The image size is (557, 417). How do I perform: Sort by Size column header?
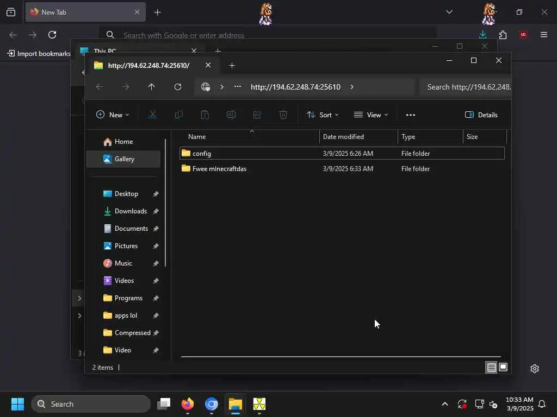point(485,136)
